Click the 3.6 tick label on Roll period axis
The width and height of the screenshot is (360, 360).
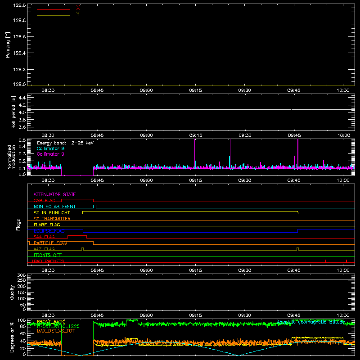(x=22, y=127)
